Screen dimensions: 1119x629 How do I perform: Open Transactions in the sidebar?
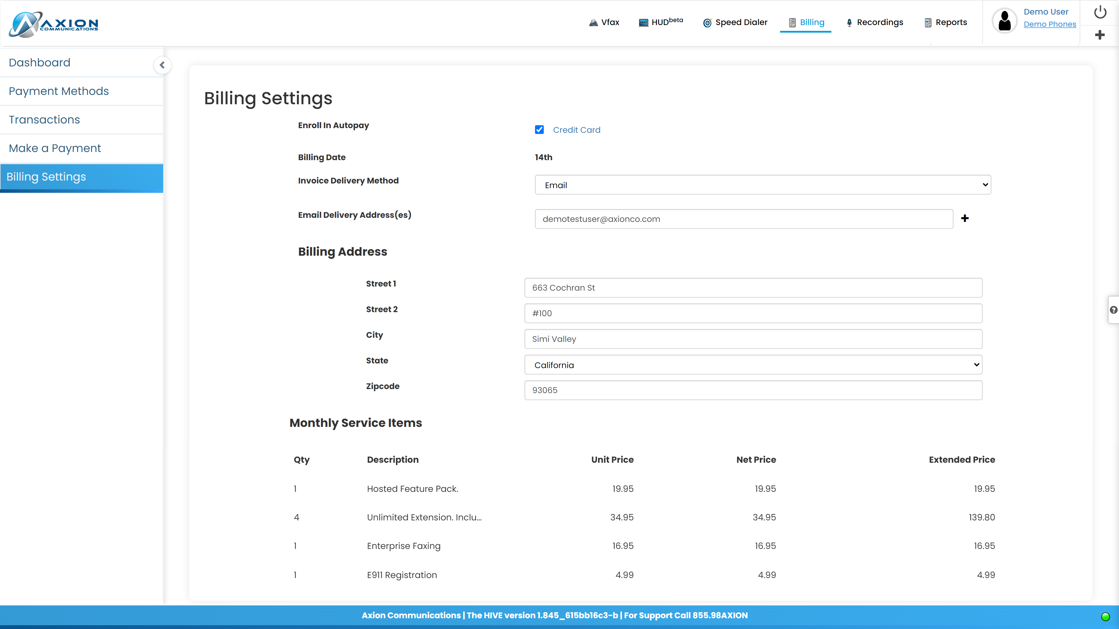[x=82, y=120]
